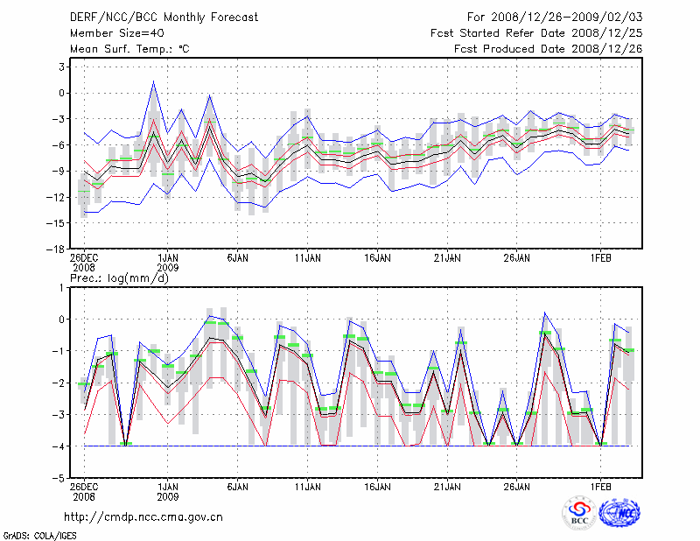Click the Member Size=40 label
This screenshot has height=541, width=700.
click(111, 32)
